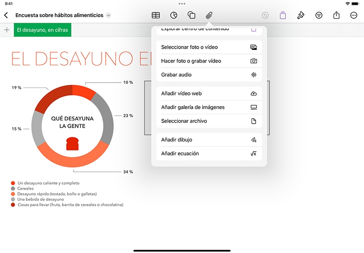Open the Format paintbrush panel
The image size is (364, 253).
pyautogui.click(x=301, y=15)
